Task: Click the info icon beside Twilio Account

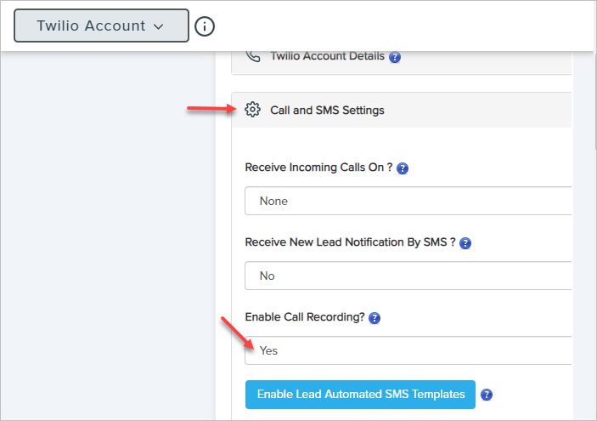Action: 204,26
